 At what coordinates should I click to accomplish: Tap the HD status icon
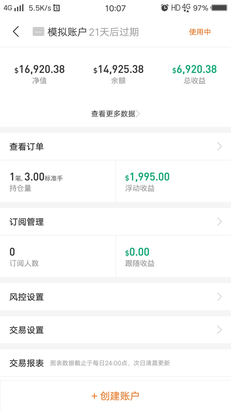(175, 8)
